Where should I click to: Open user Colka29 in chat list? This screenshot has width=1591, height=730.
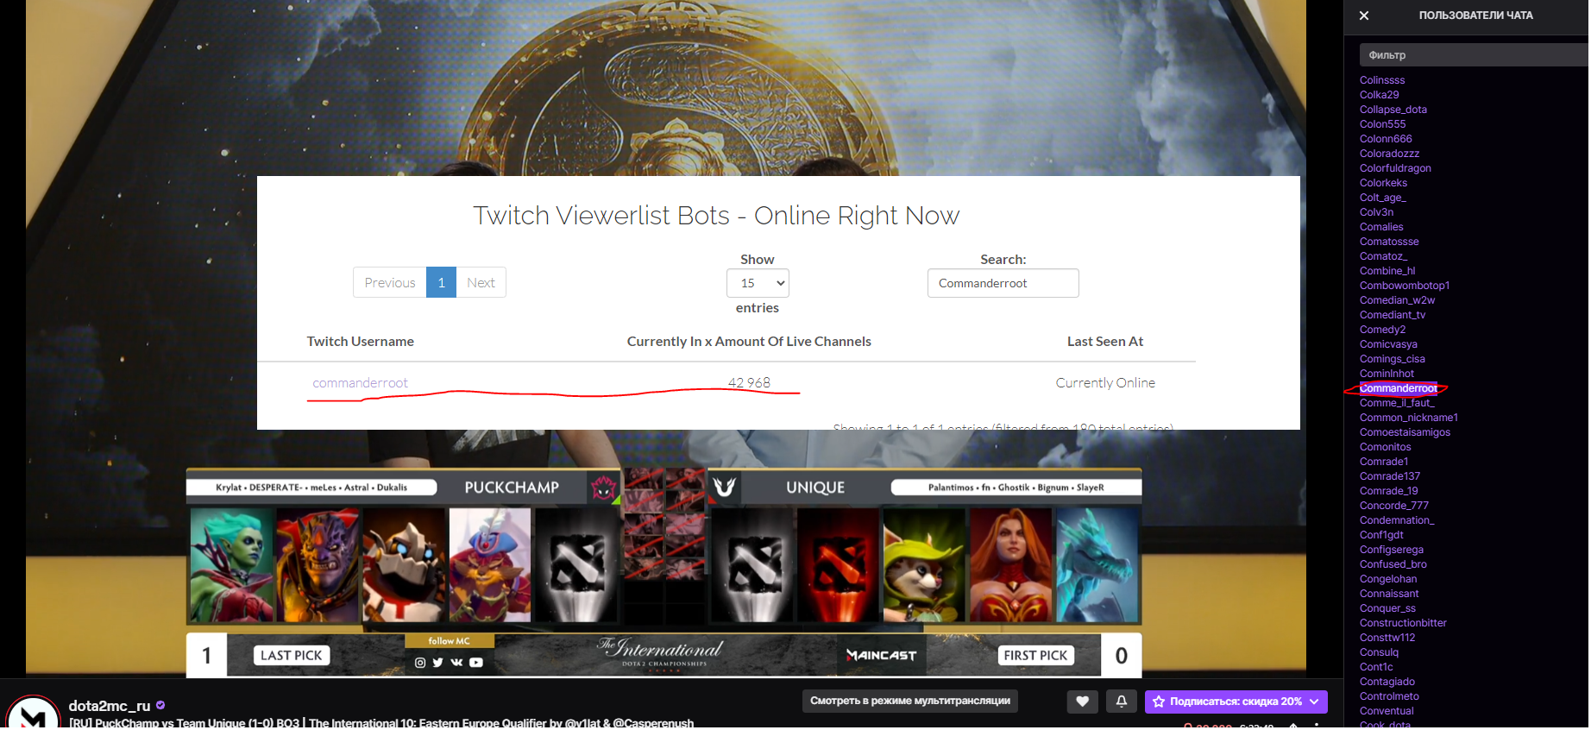[1380, 95]
